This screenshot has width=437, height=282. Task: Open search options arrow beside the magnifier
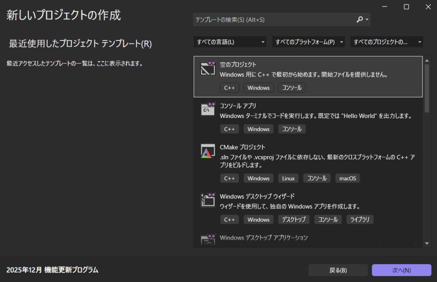coord(367,20)
